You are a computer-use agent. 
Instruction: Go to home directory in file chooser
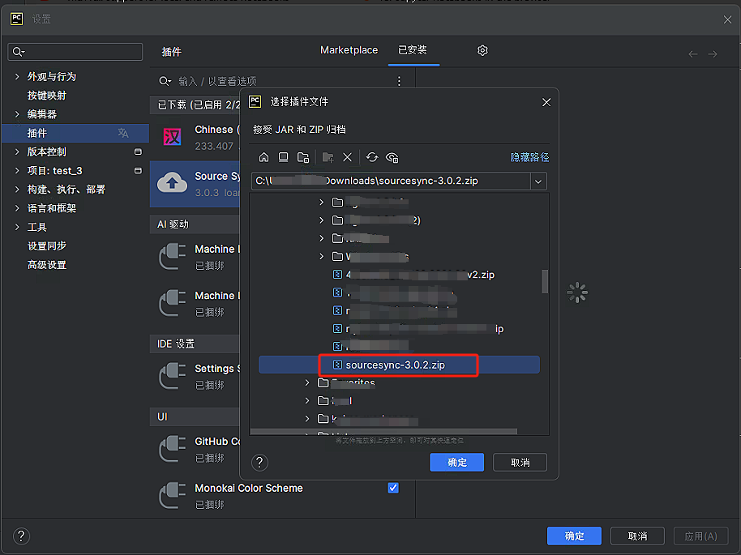point(263,157)
